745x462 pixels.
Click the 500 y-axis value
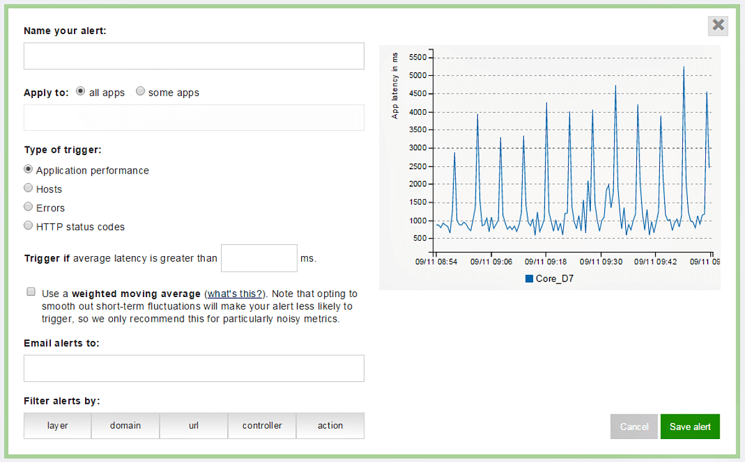[x=421, y=238]
